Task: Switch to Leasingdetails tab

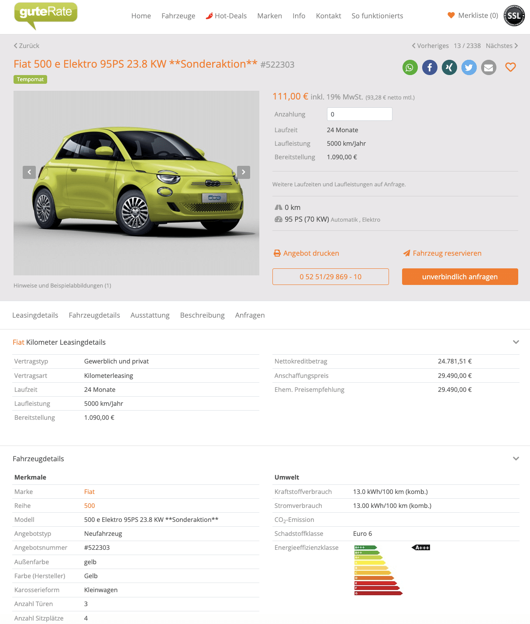Action: 35,315
